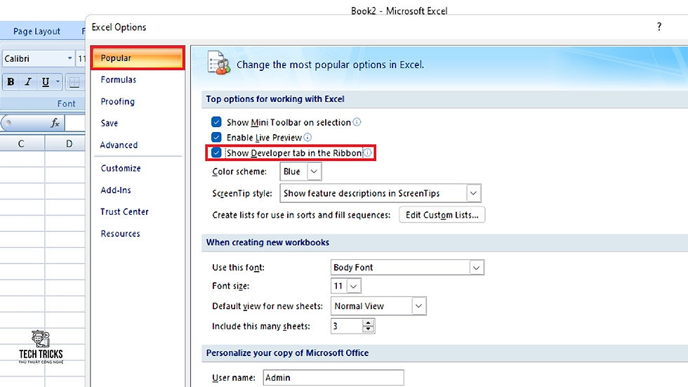The width and height of the screenshot is (688, 387).
Task: Click Edit Custom Lists button
Action: point(442,215)
